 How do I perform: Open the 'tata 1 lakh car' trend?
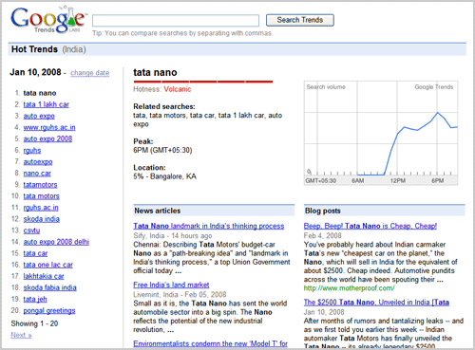click(x=46, y=104)
